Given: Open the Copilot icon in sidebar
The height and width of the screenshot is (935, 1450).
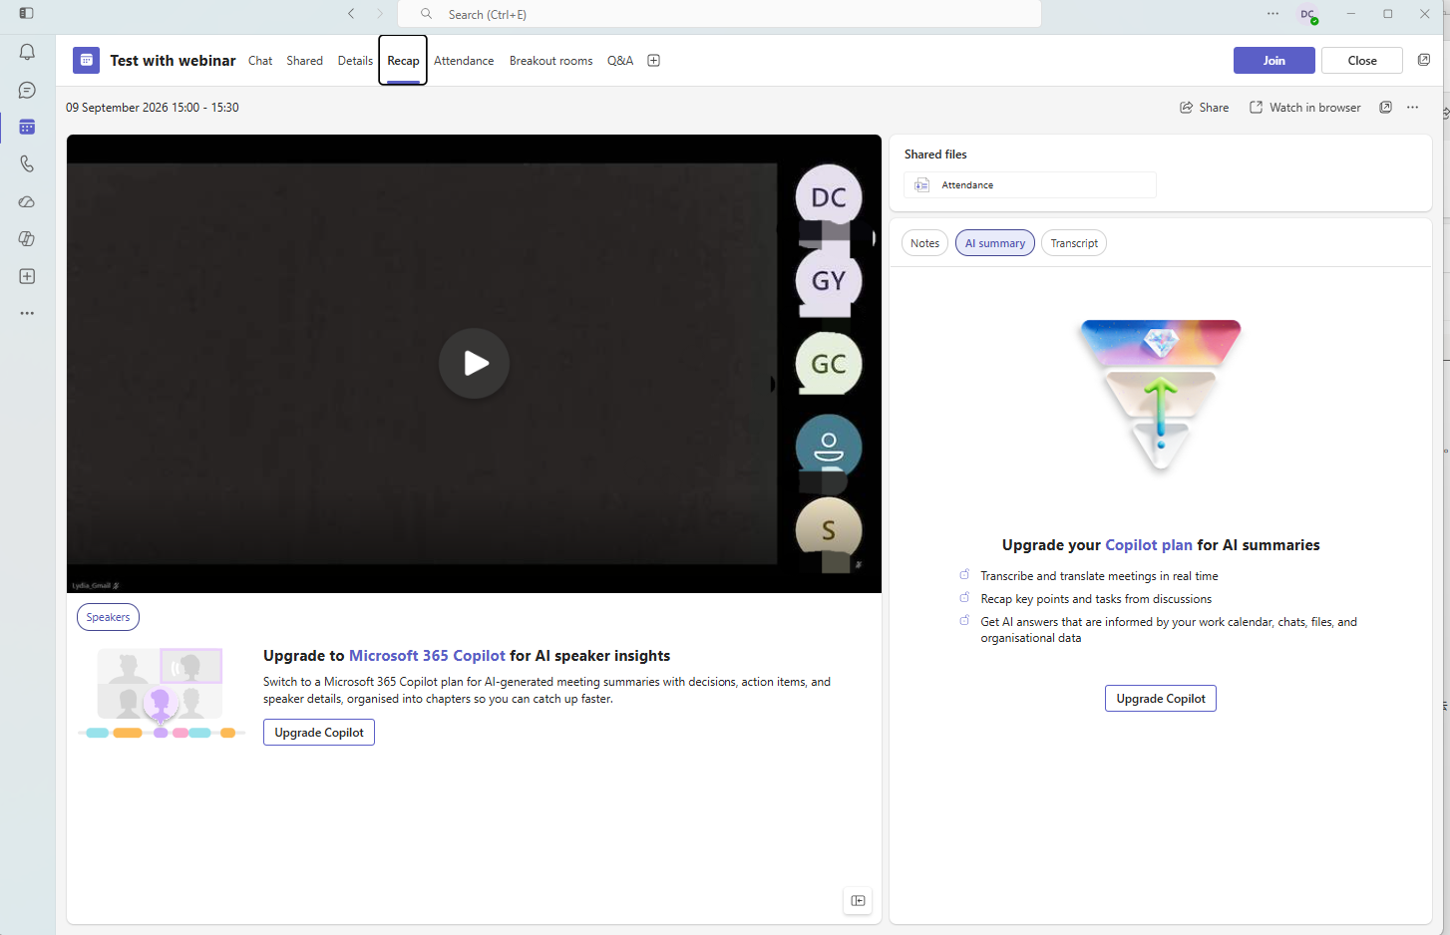Looking at the screenshot, I should pyautogui.click(x=27, y=239).
